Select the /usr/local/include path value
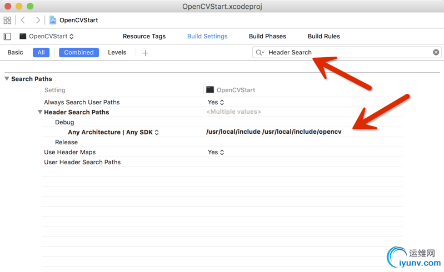The width and height of the screenshot is (444, 272). tap(274, 132)
